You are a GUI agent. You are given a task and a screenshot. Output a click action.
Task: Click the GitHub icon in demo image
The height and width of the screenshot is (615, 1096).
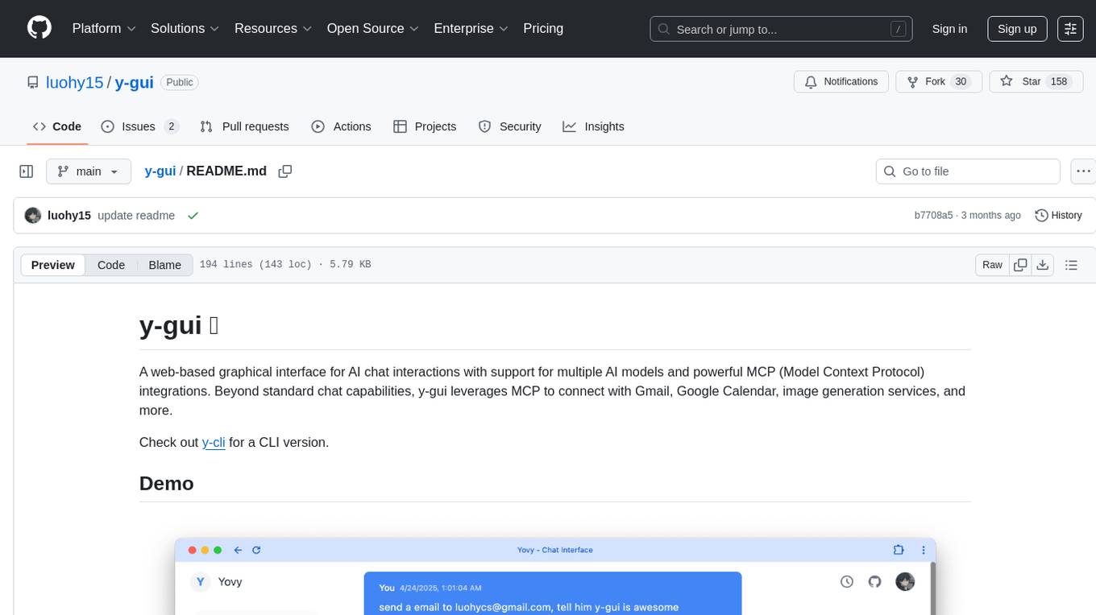pyautogui.click(x=875, y=581)
